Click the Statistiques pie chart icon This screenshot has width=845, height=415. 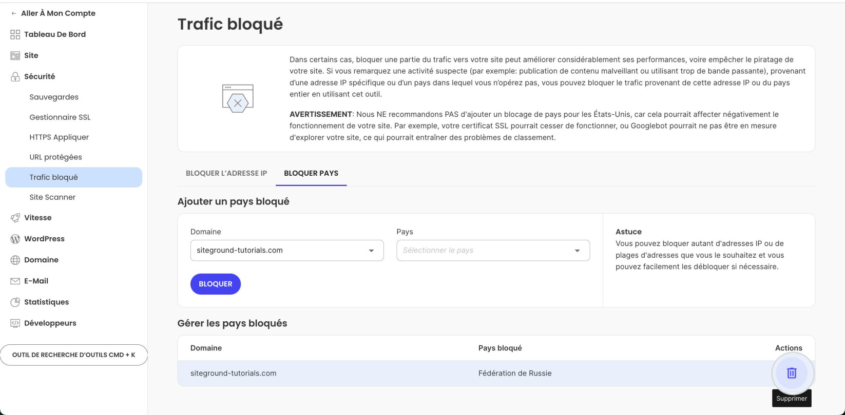pyautogui.click(x=15, y=302)
